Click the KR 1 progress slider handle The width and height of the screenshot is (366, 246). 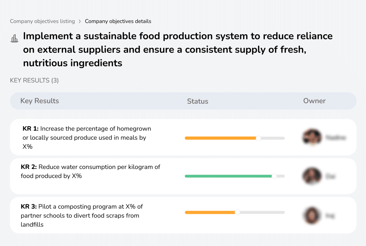[x=258, y=138]
